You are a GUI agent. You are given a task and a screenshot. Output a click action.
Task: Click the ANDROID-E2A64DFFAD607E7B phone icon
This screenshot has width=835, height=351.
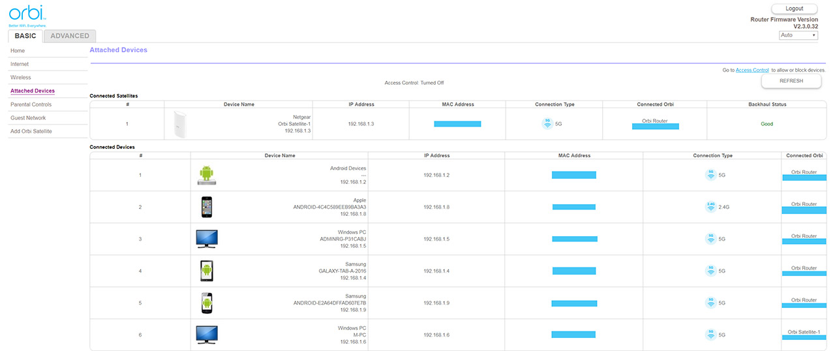tap(207, 303)
